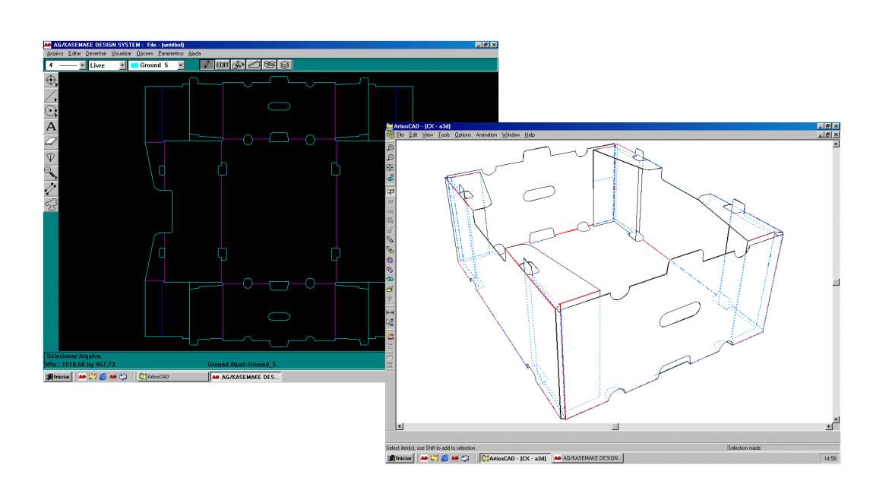Screen dimensions: 889x500
Task: Click the Zoom In magnifier in ArtiosCAD
Action: click(390, 147)
